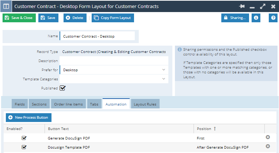Expand the Template Categories dropdown
Viewport: 279px width, 153px height.
pos(114,79)
